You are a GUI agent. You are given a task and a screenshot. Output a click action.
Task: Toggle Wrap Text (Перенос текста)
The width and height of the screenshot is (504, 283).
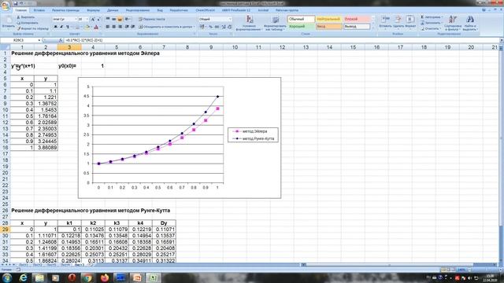click(x=152, y=19)
